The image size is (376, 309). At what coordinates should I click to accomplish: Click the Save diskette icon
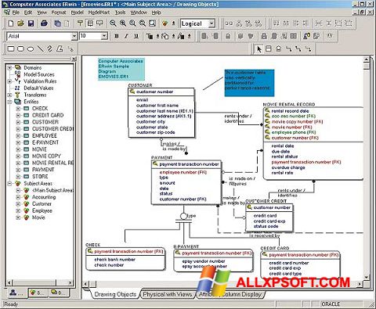[31, 23]
